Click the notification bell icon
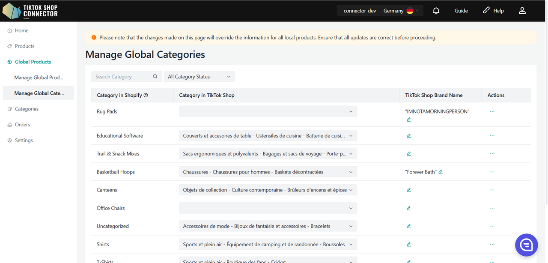The height and width of the screenshot is (263, 548). [436, 11]
